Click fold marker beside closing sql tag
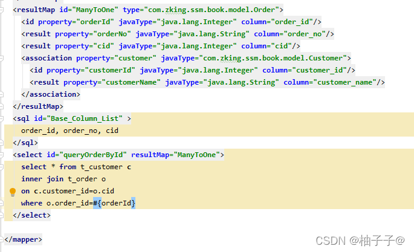 click(1, 143)
